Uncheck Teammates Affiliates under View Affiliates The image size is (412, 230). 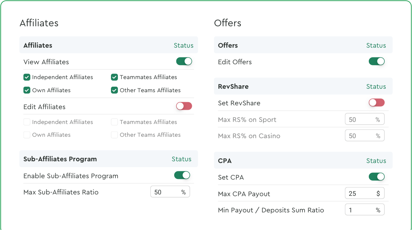pos(114,77)
